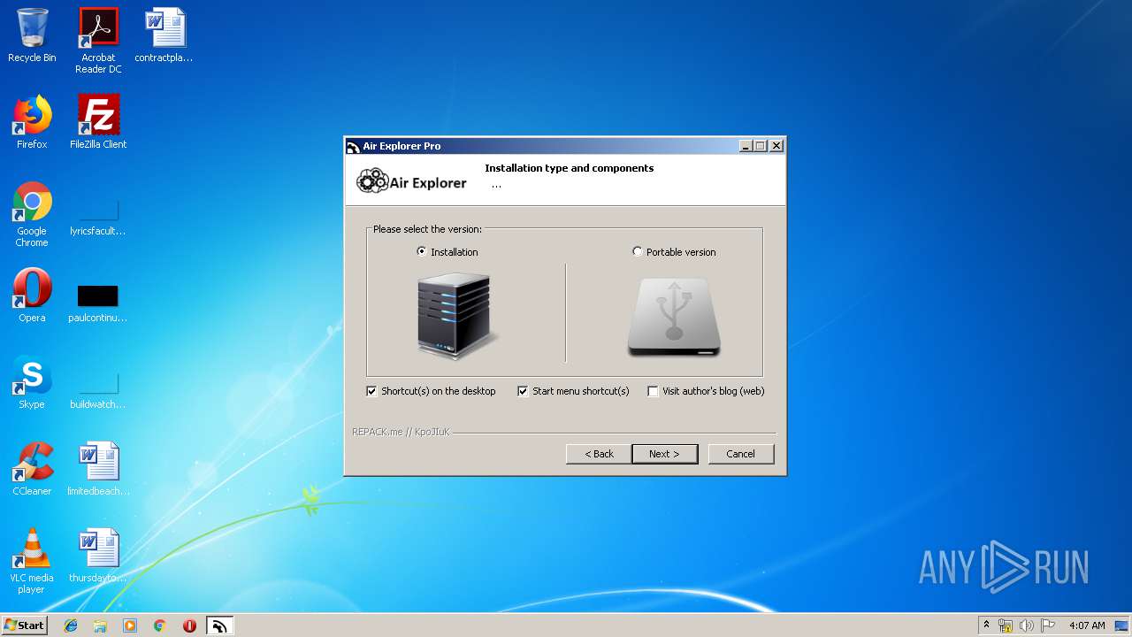Click the installer title bar icon
The height and width of the screenshot is (637, 1132).
click(x=353, y=147)
